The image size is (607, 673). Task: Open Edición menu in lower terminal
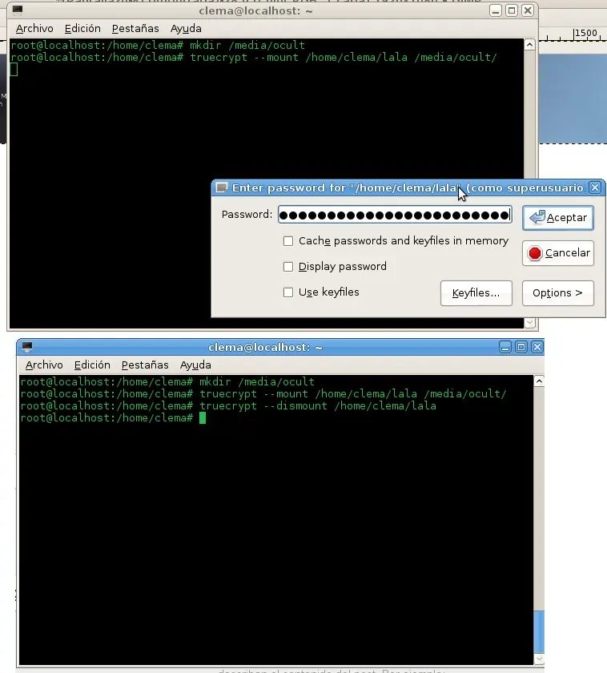[92, 365]
